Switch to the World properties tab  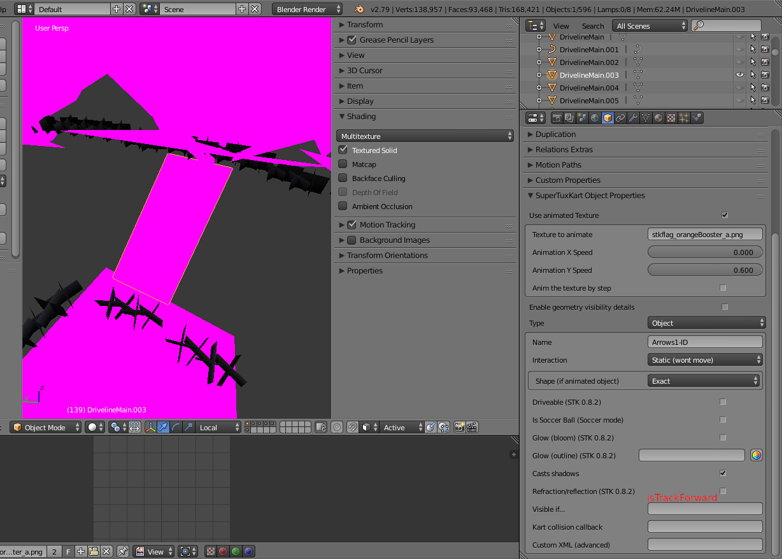click(594, 118)
